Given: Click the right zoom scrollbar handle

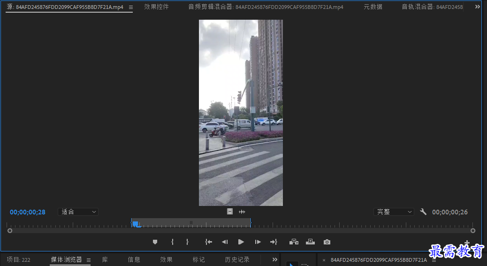Looking at the screenshot, I should pos(473,231).
